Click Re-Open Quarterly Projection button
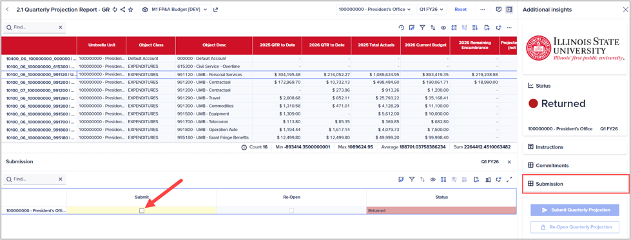Screen dimensions: 631x240 click(575, 226)
